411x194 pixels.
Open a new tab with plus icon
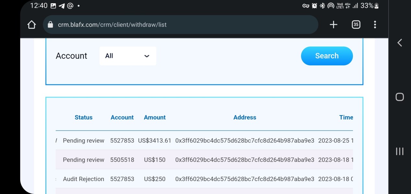[333, 25]
